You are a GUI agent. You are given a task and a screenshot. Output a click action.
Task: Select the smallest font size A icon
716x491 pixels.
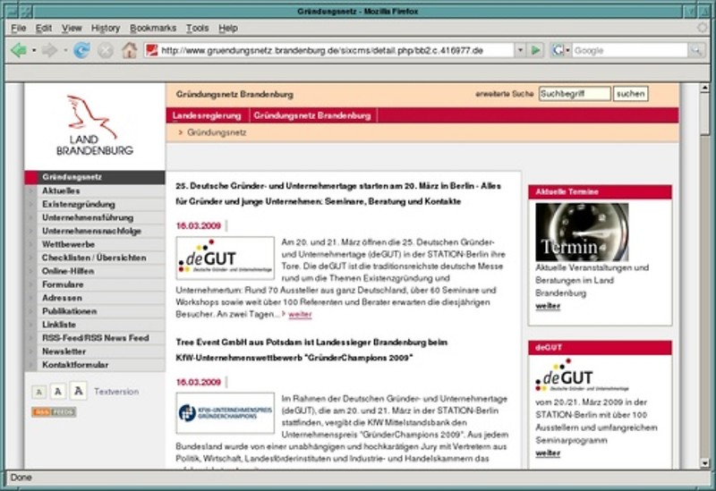pyautogui.click(x=38, y=392)
